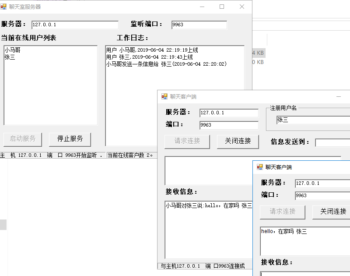The height and width of the screenshot is (276, 350).
Task: Click 请求连接 button in 张三 client
Action: [187, 142]
